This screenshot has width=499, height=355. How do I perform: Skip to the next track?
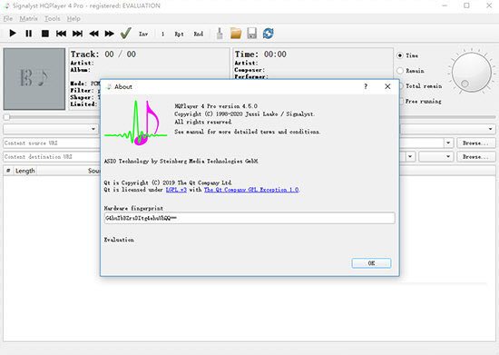coord(77,33)
